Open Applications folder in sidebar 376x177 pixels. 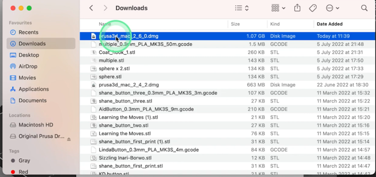pos(33,89)
